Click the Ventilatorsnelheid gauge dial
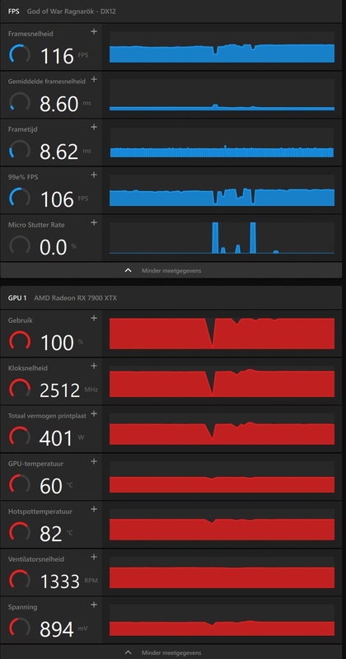The width and height of the screenshot is (346, 659). pyautogui.click(x=19, y=581)
